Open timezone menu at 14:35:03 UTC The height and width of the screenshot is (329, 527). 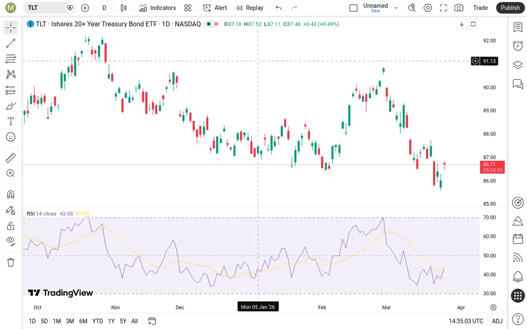pos(466,321)
